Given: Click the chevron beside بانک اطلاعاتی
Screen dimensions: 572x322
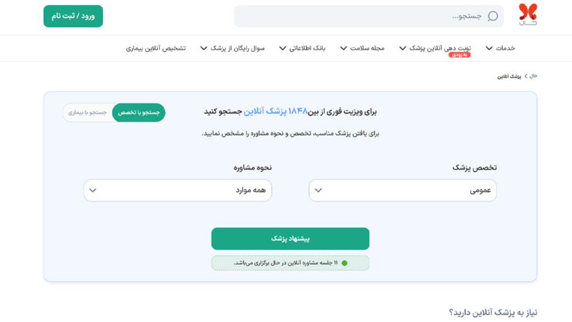Looking at the screenshot, I should (x=283, y=48).
